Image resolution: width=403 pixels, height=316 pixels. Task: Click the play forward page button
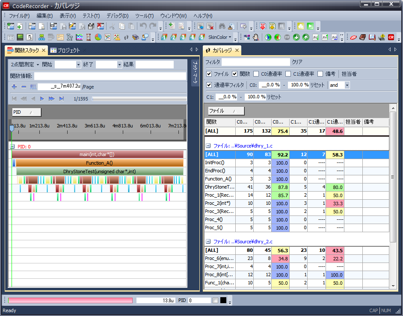coord(42,99)
